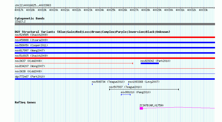This screenshot has height=122, width=222.
Task: Click the DGV Structural Variants track title
Action: 93,32
